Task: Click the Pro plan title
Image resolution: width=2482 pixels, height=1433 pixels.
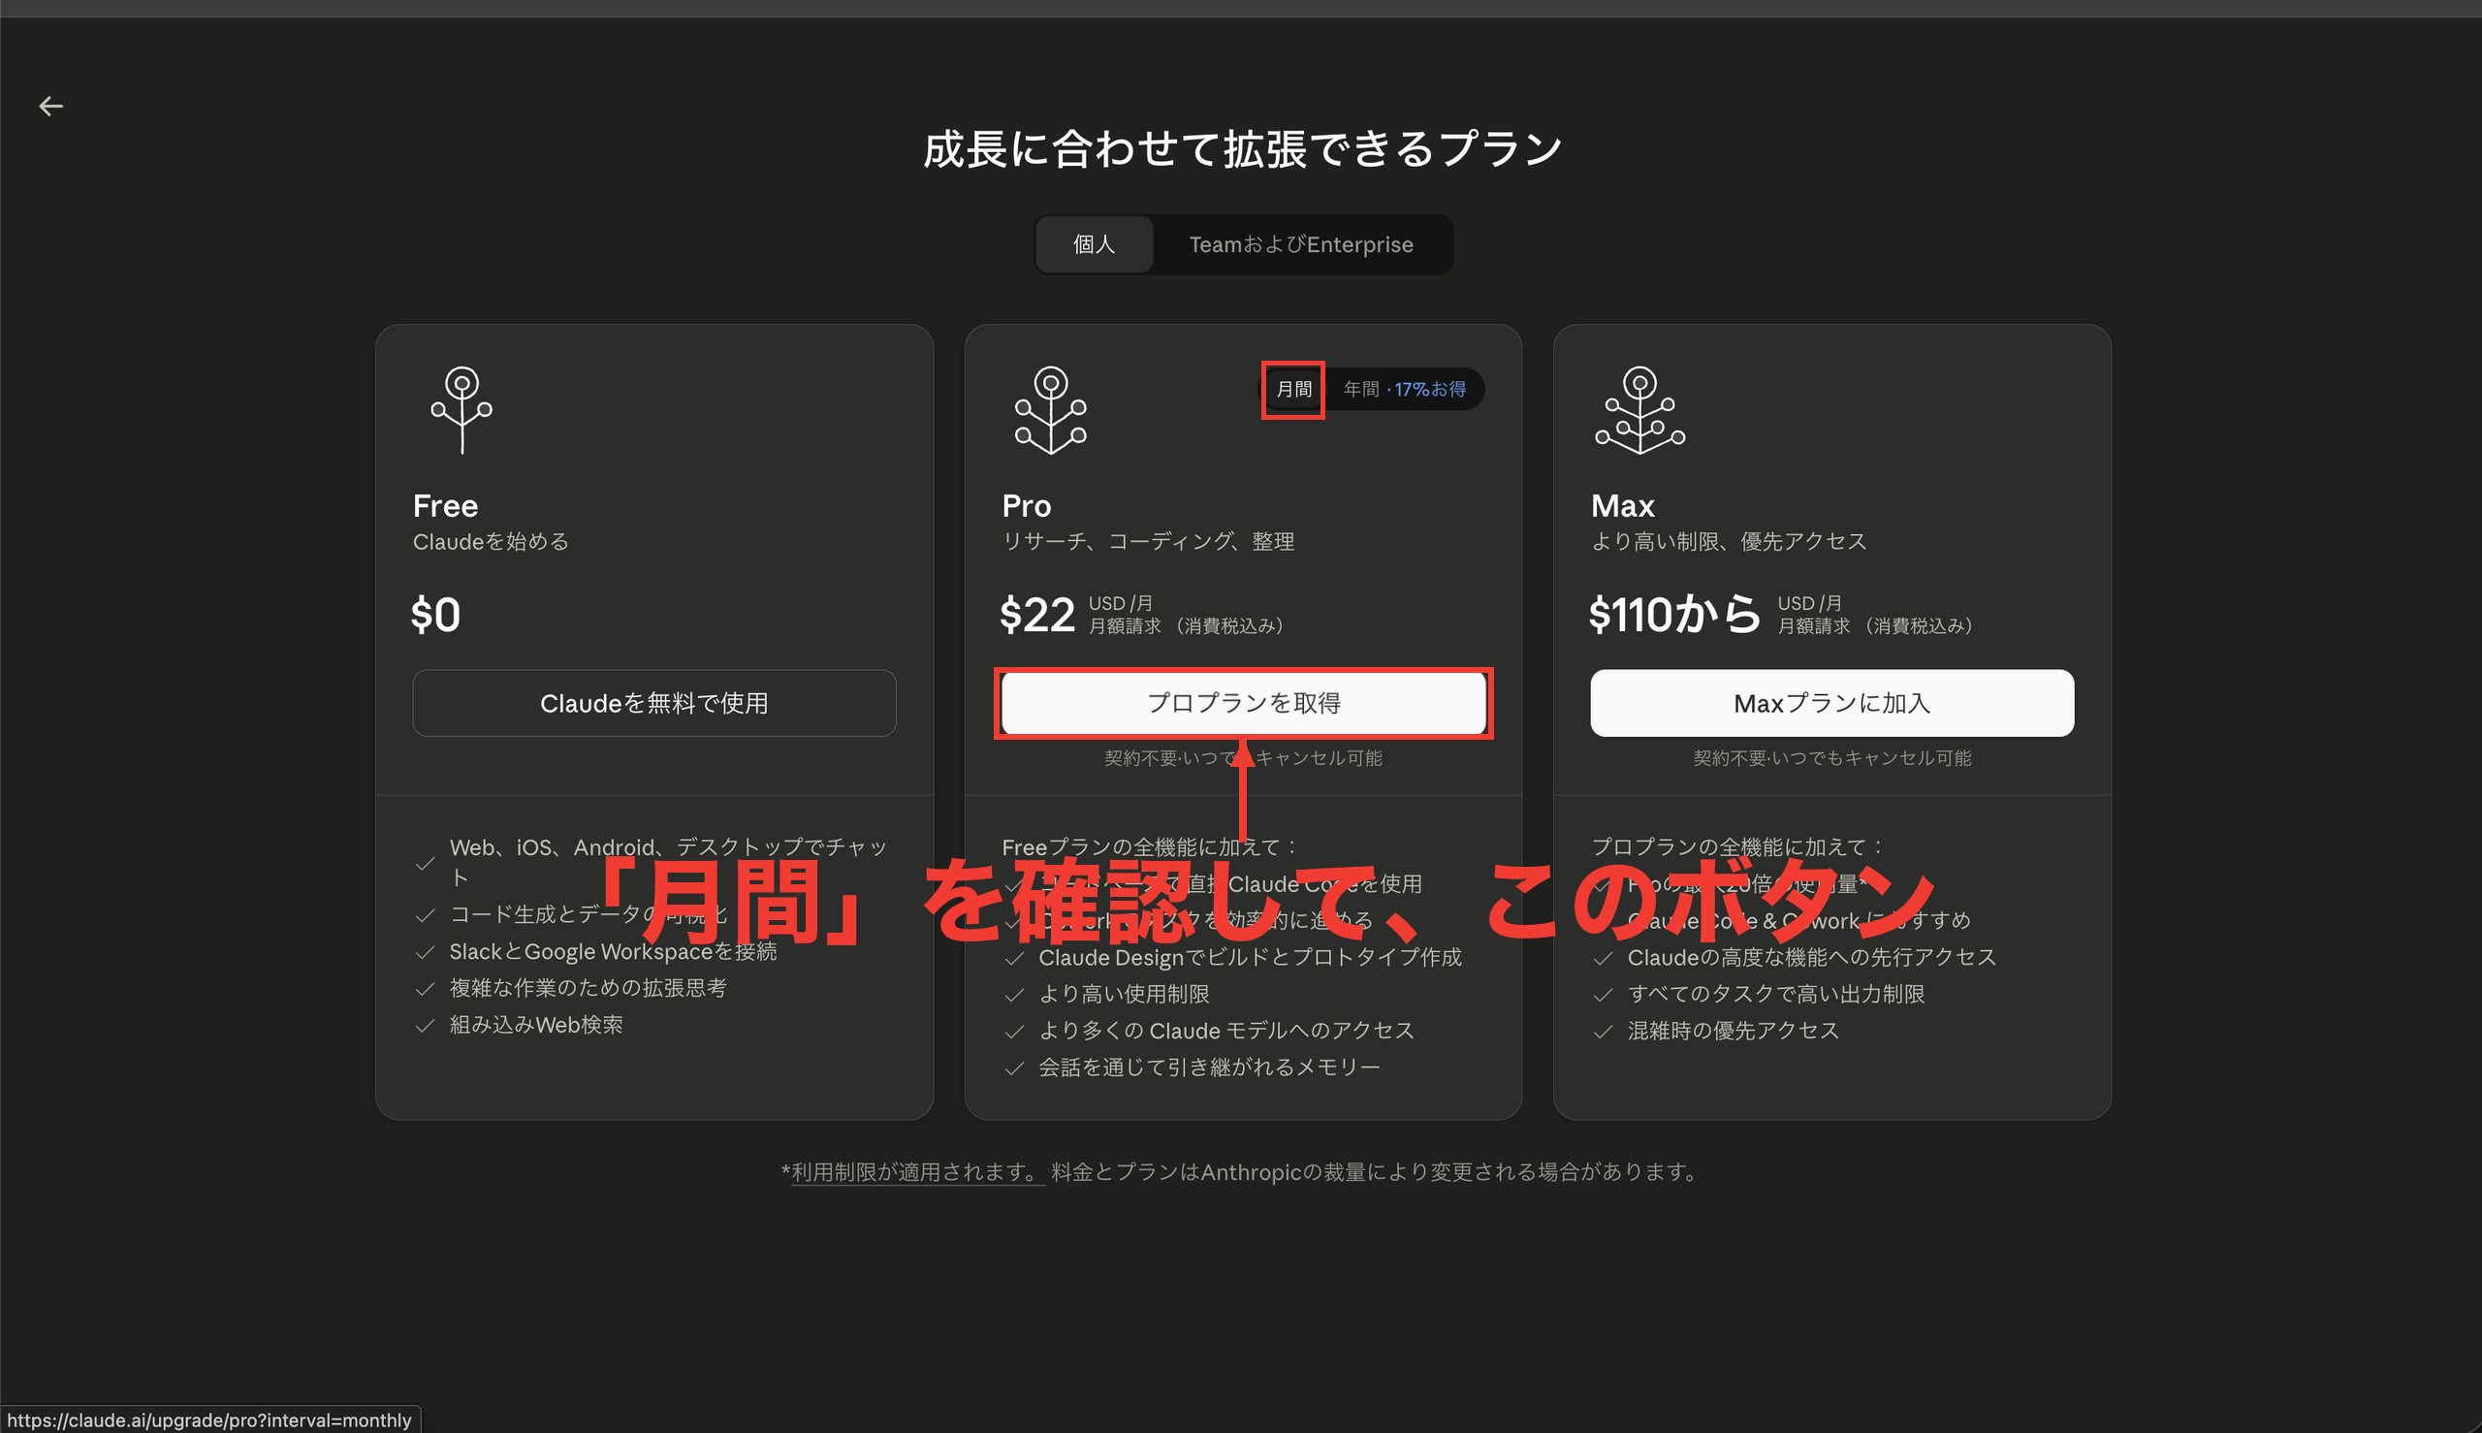Action: point(1027,506)
